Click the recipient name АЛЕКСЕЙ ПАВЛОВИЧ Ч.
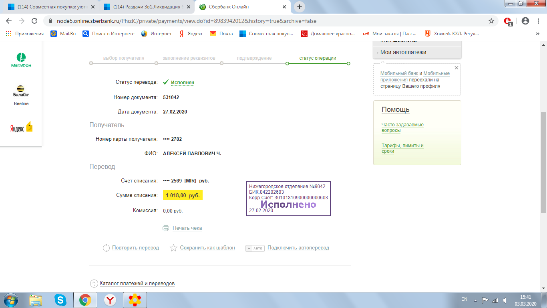This screenshot has width=547, height=308. [x=192, y=154]
